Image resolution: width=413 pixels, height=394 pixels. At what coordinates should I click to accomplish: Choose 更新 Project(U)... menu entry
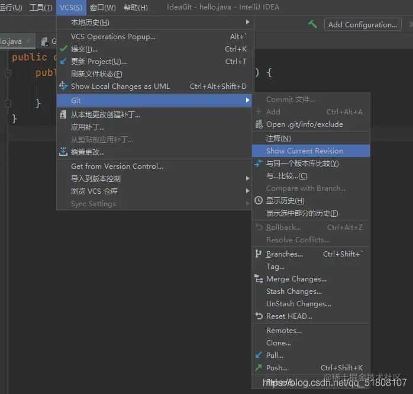(x=154, y=61)
